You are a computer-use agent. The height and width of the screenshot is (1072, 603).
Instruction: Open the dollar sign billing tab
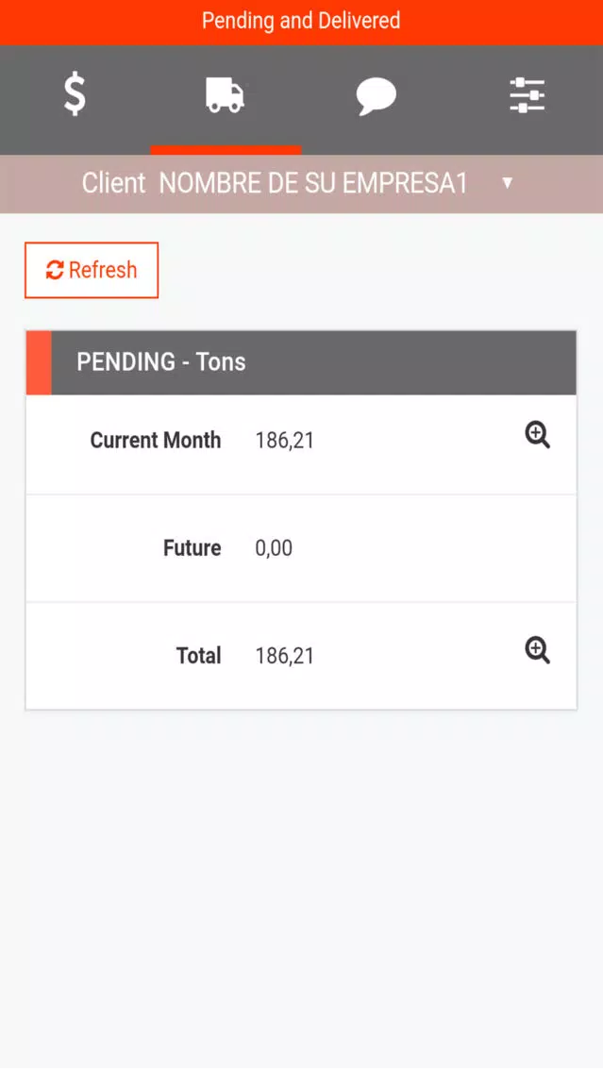pos(75,94)
